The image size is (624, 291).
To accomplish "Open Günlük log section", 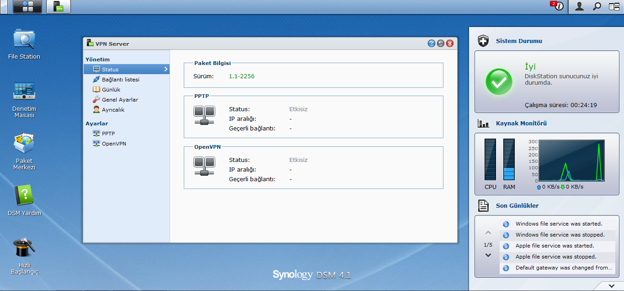I will [111, 90].
